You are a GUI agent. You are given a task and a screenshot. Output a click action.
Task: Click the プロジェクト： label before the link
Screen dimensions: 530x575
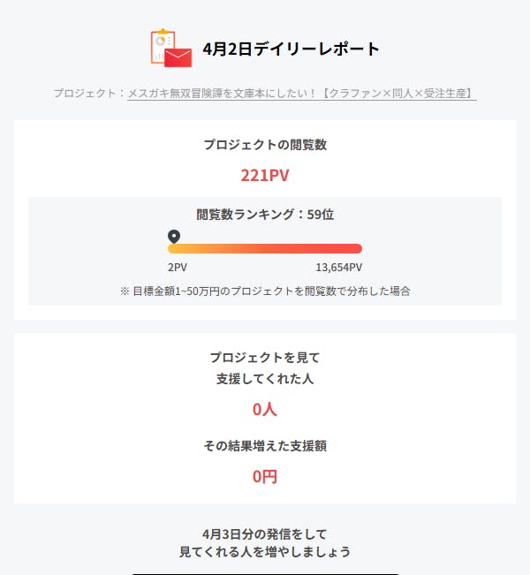point(89,93)
